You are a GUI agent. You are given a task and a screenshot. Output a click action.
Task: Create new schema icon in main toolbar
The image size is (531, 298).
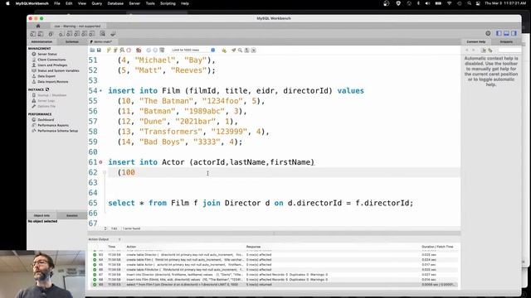pyautogui.click(x=61, y=34)
